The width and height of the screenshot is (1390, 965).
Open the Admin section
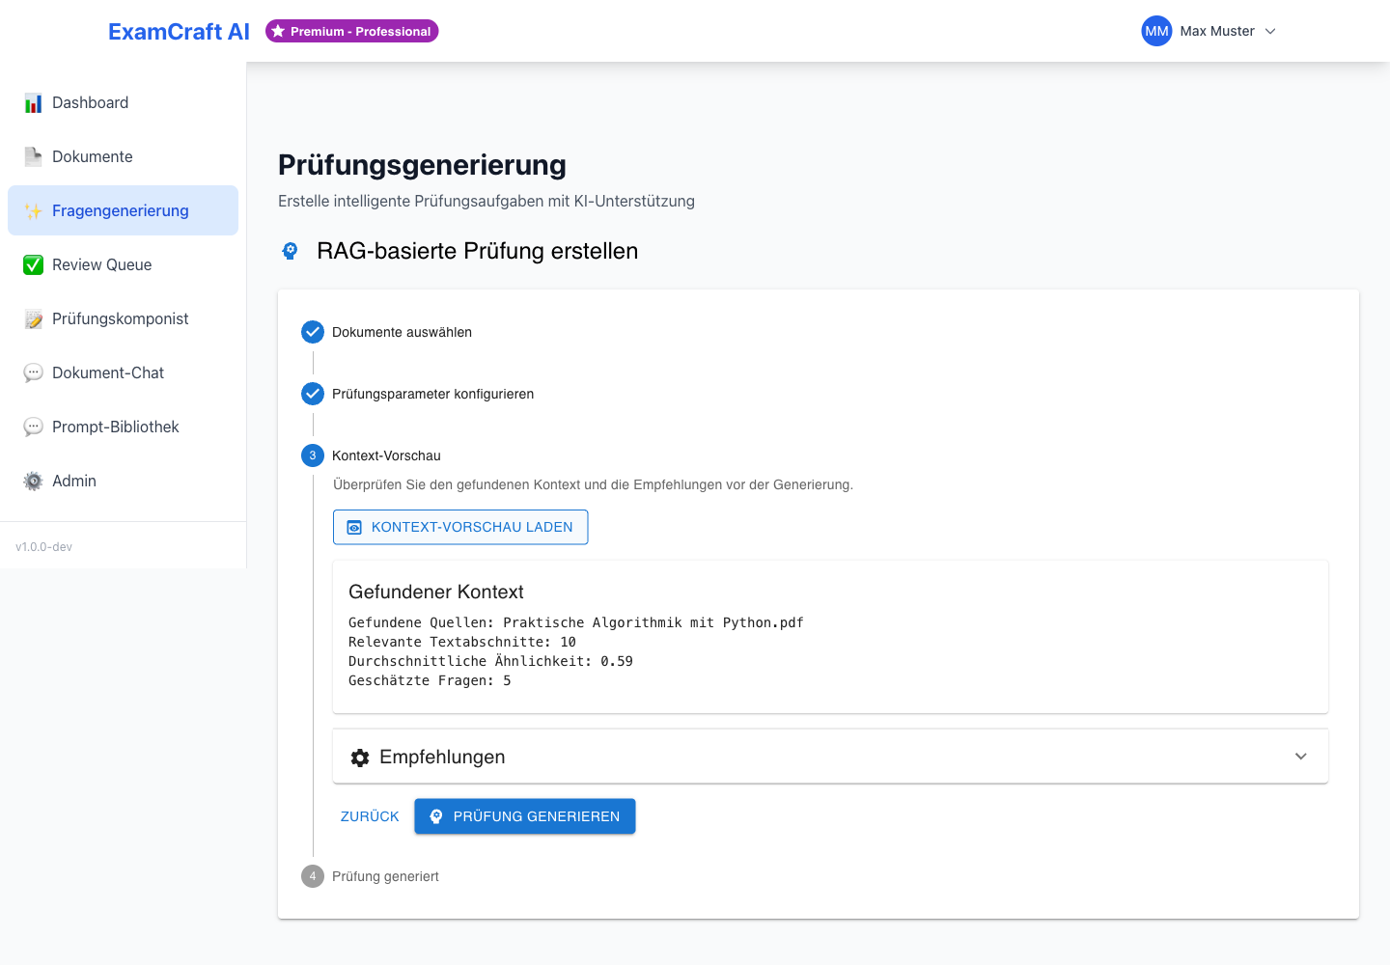(x=124, y=481)
